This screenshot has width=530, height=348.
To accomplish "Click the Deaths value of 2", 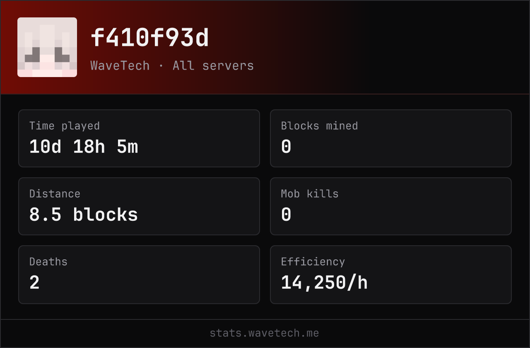I will 34,283.
